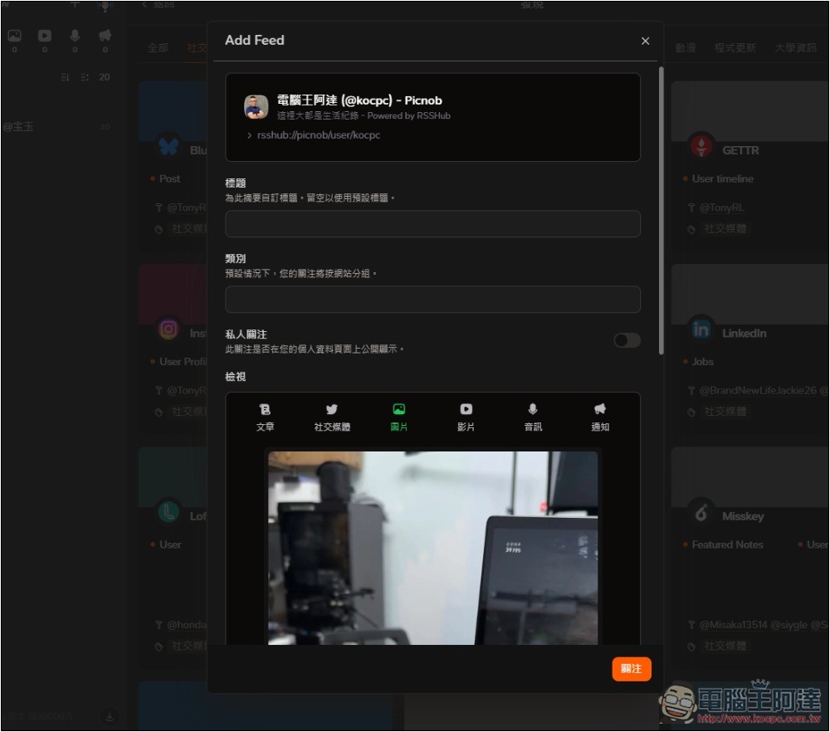Select the 文章 articles view
The image size is (830, 732).
[x=266, y=417]
